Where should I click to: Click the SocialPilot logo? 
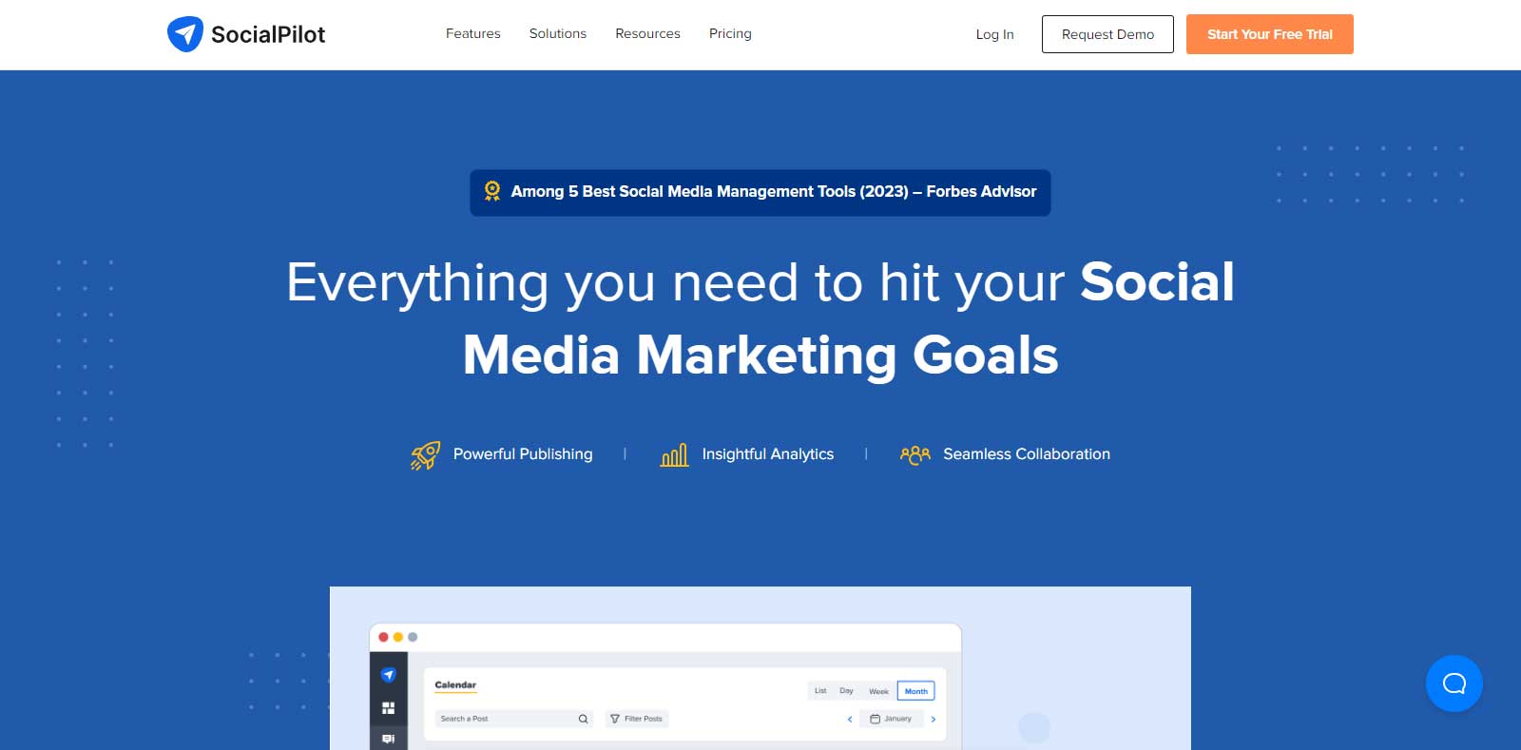point(246,34)
